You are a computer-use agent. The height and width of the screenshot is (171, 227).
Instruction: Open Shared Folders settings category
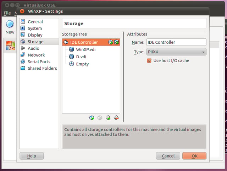coord(39,68)
